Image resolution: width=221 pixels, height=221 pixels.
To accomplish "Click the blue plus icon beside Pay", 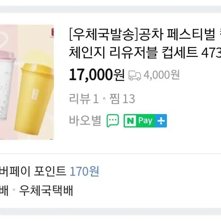I will (x=161, y=121).
